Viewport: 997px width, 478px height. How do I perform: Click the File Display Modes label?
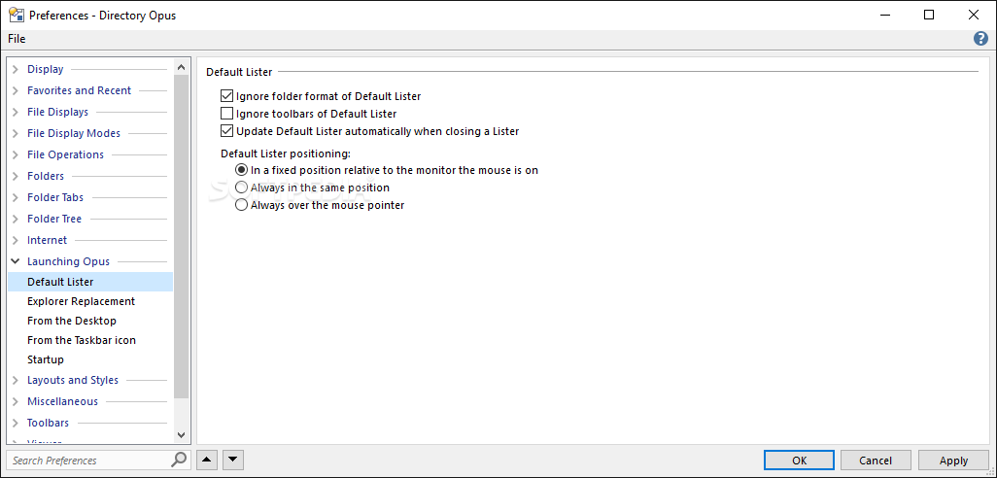click(x=74, y=133)
